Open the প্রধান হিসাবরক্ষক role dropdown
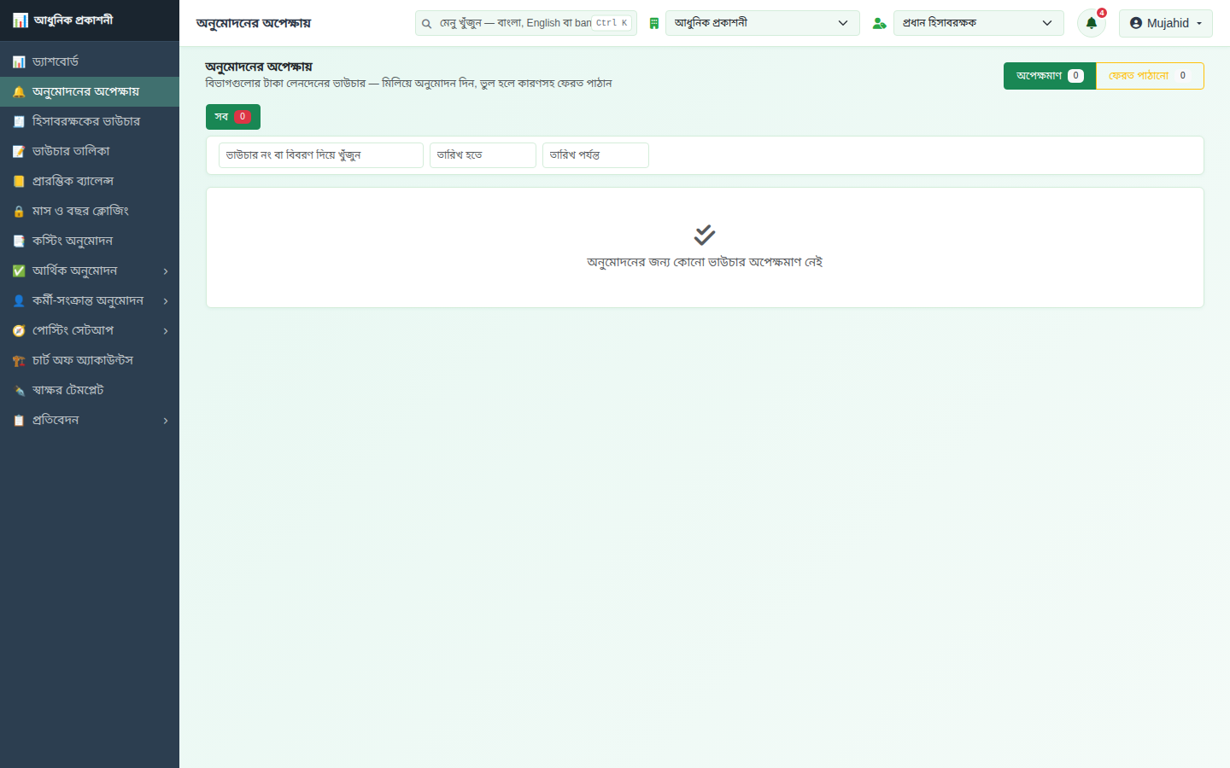Image resolution: width=1230 pixels, height=768 pixels. pos(979,23)
